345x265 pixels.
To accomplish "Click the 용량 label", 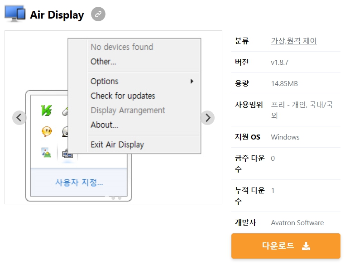I will click(242, 84).
